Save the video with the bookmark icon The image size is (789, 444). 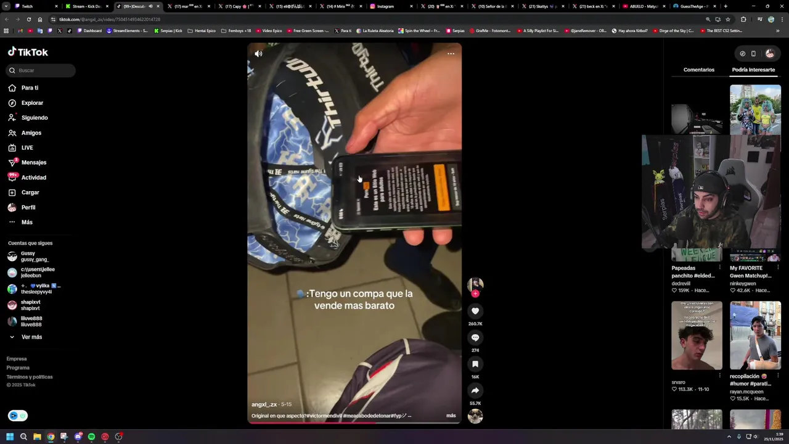pos(475,364)
